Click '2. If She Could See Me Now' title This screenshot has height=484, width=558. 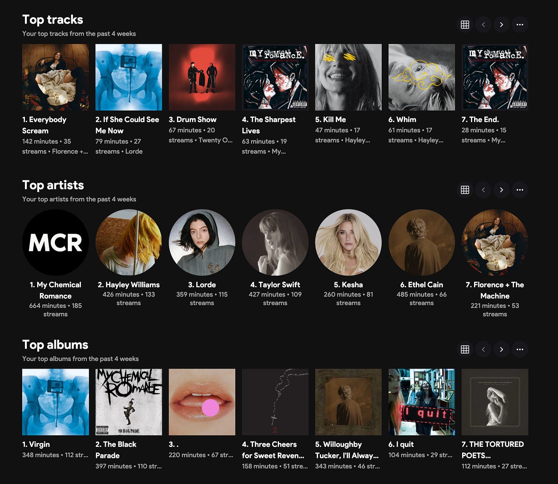[x=127, y=125]
